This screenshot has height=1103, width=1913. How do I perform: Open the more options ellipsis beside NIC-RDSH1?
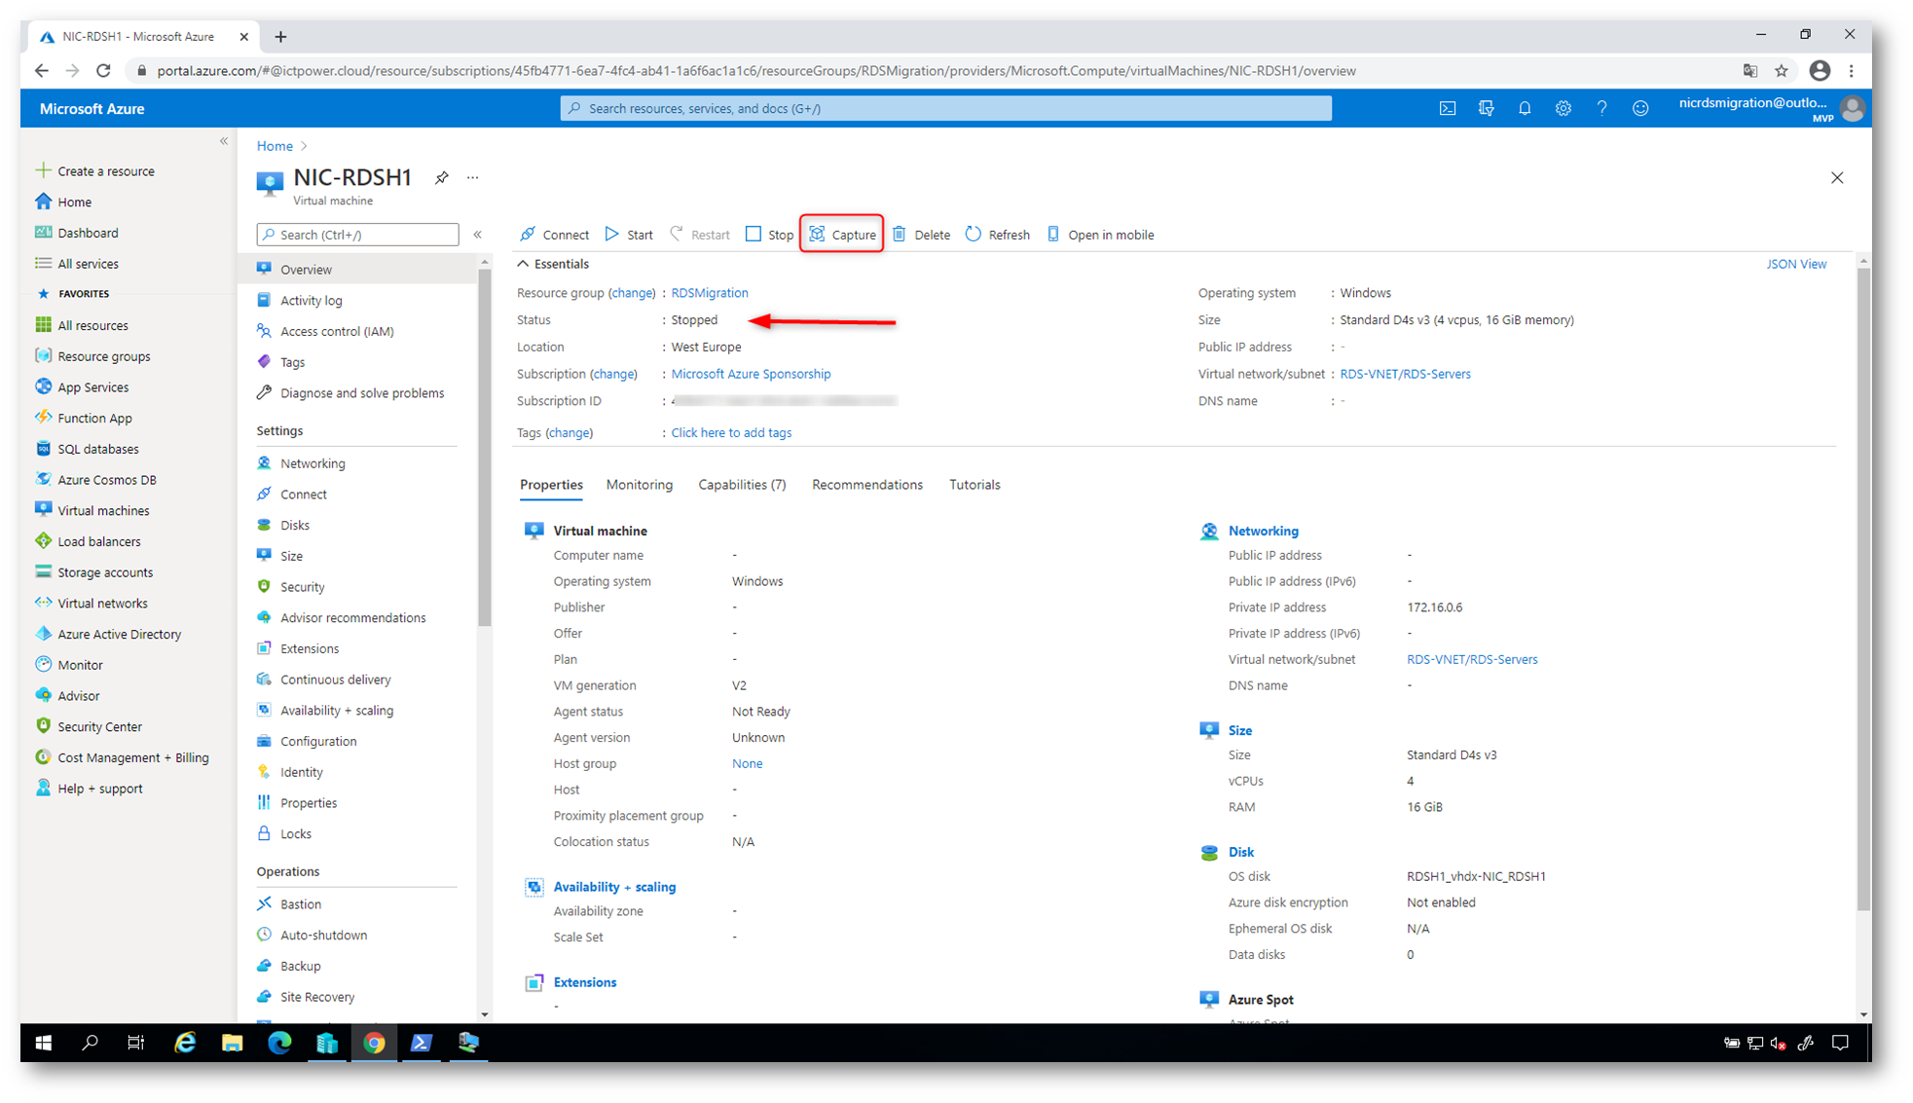click(473, 177)
